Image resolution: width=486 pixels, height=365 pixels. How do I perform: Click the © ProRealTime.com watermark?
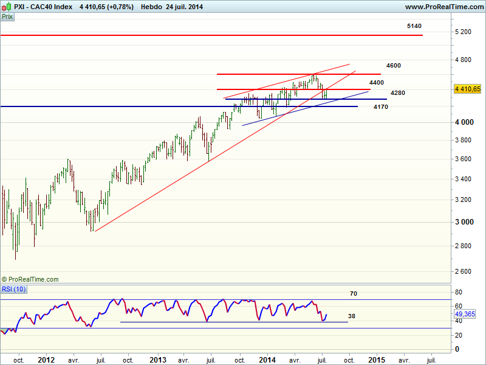tap(30, 279)
